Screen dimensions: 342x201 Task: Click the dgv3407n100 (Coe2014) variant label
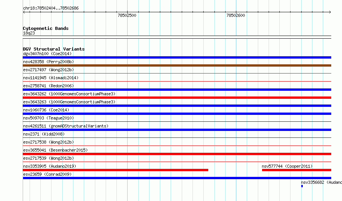47,54
